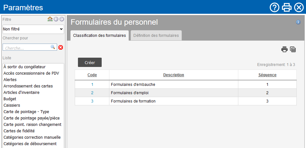
Task: Select Cartes de fidélité in the list
Action: pyautogui.click(x=19, y=131)
